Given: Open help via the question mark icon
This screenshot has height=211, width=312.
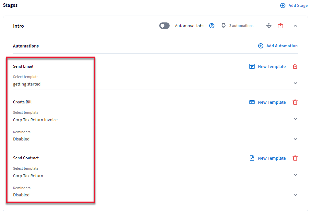Looking at the screenshot, I should pyautogui.click(x=211, y=26).
